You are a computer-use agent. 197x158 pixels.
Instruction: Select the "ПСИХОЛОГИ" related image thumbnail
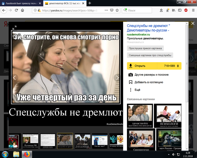pos(167,115)
